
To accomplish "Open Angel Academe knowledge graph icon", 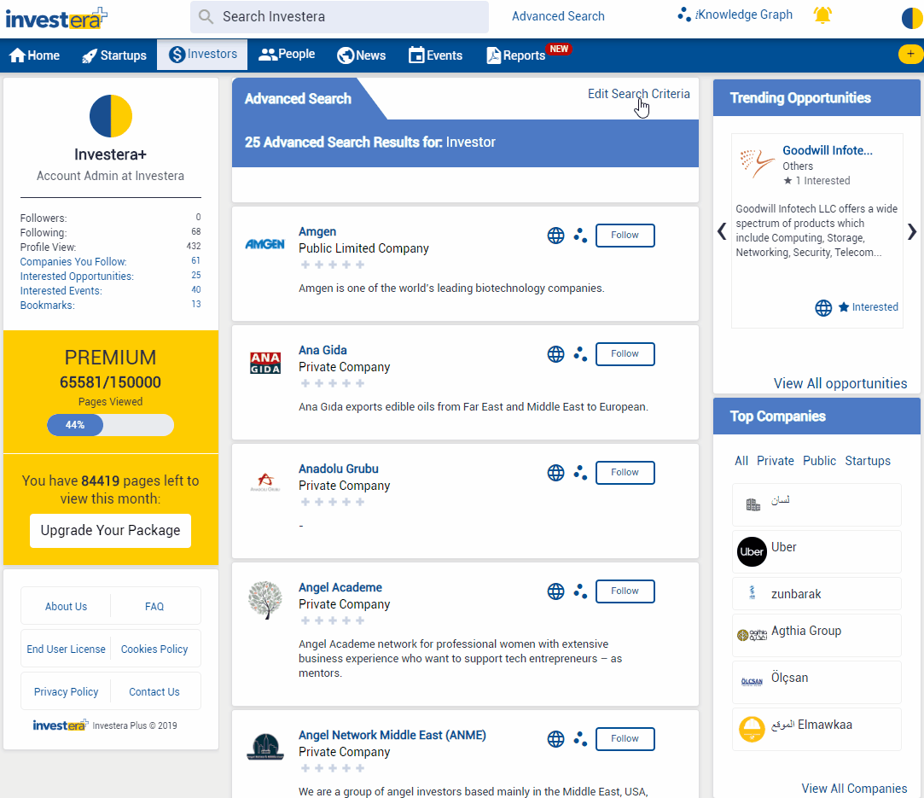I will [x=580, y=591].
